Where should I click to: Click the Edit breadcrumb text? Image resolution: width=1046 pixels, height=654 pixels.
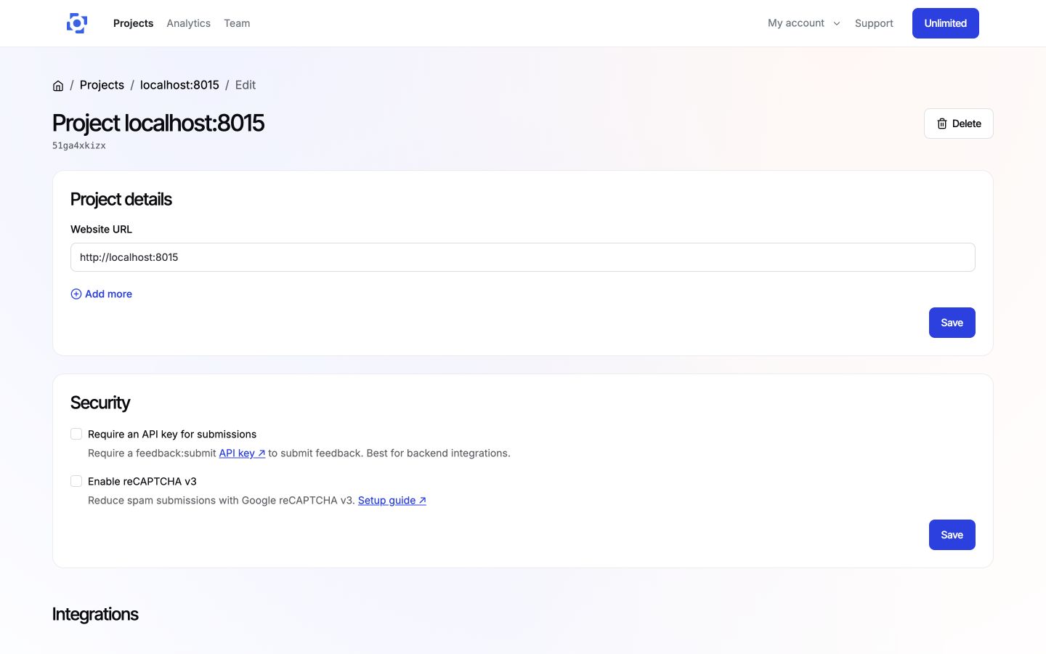point(246,85)
